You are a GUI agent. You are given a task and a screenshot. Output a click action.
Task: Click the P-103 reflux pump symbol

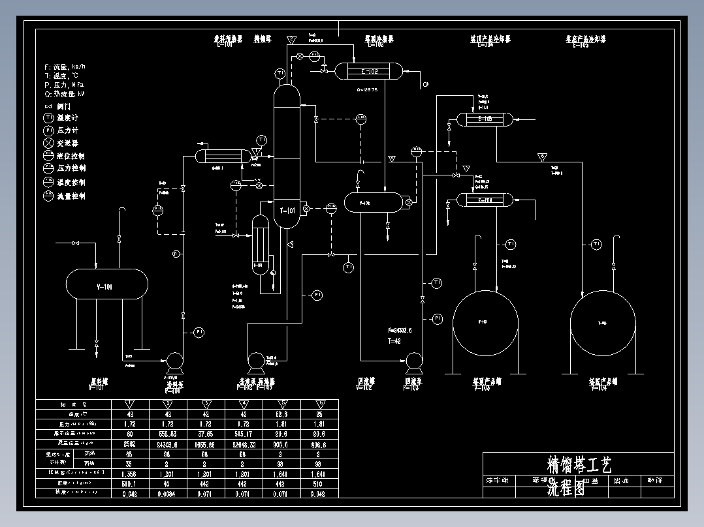click(414, 363)
